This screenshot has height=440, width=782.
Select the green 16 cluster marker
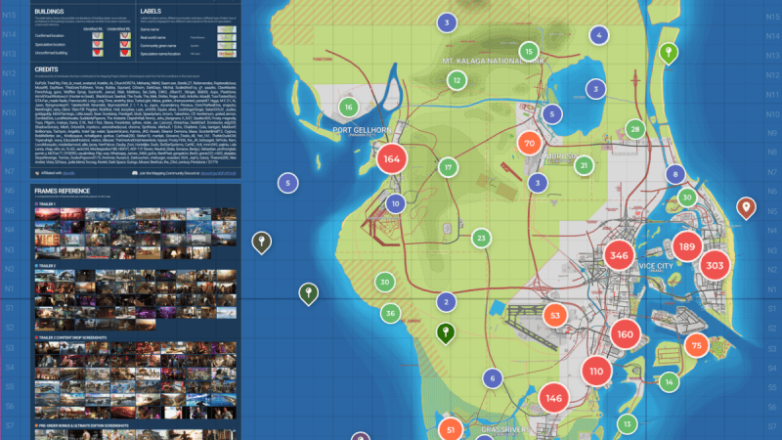click(x=349, y=108)
